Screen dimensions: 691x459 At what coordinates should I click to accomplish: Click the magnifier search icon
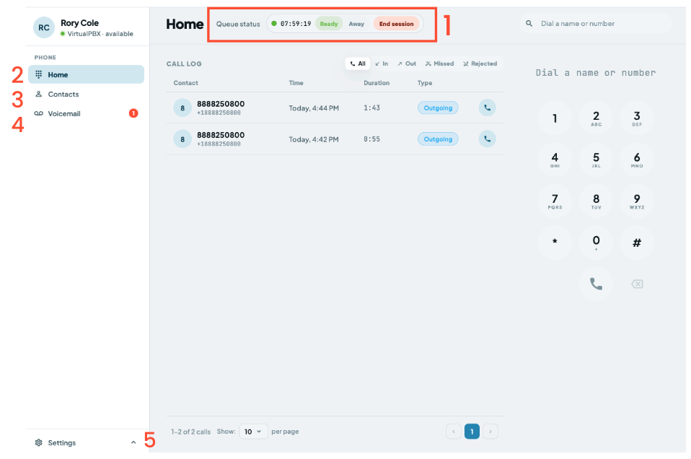pos(529,23)
